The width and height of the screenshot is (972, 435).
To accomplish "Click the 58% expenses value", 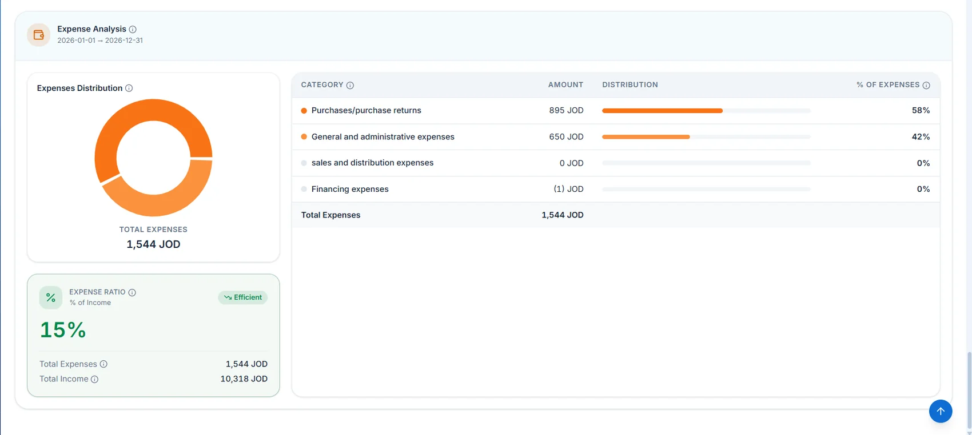I will tap(921, 111).
